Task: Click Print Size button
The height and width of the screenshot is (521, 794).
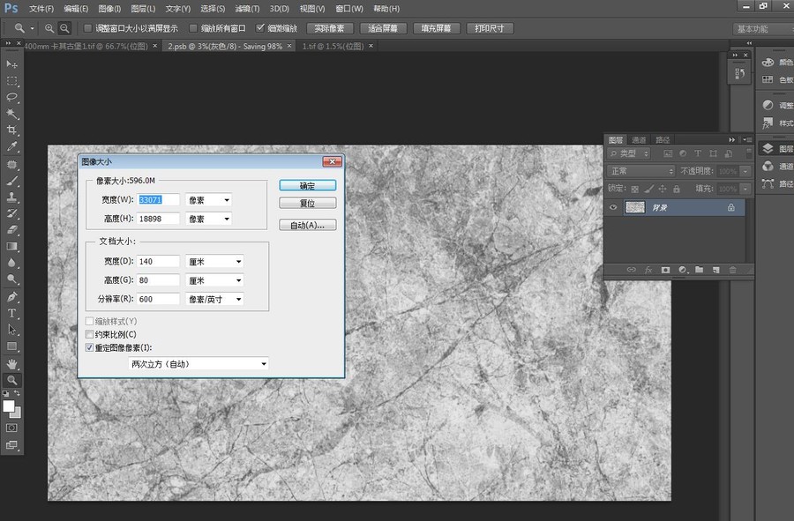Action: pyautogui.click(x=490, y=28)
